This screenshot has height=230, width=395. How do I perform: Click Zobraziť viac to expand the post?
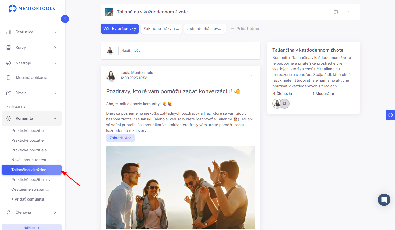120,138
